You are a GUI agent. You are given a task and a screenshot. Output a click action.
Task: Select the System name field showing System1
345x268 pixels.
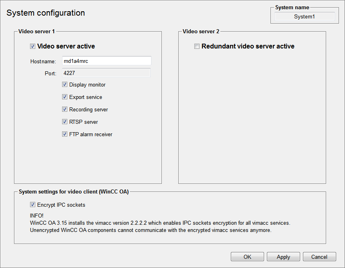[x=305, y=16]
